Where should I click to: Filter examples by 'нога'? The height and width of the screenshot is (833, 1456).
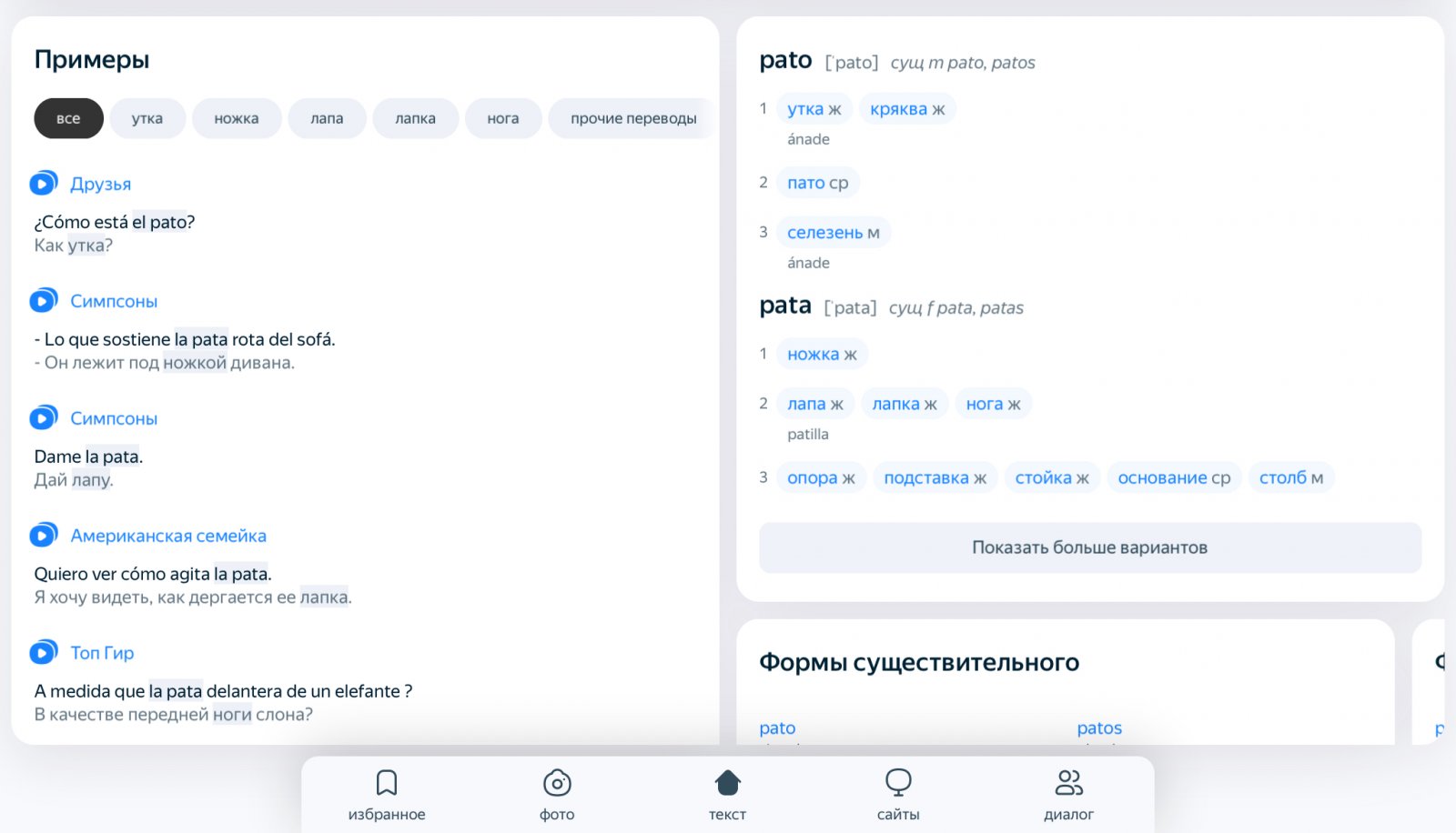coord(503,118)
